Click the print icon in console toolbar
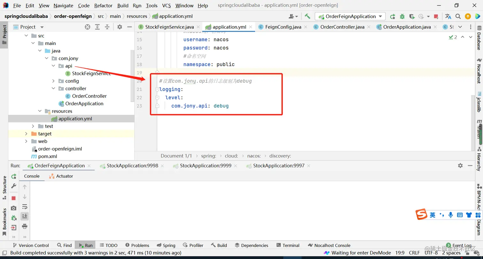Viewport: 483px width, 259px height. tap(25, 226)
